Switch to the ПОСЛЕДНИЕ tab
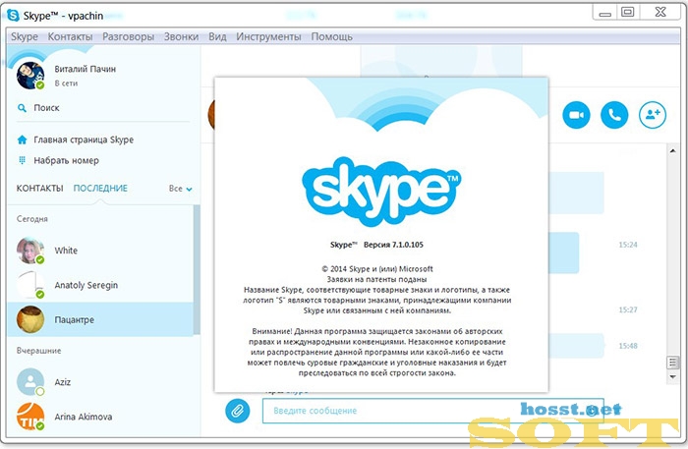This screenshot has height=449, width=688. tap(100, 188)
